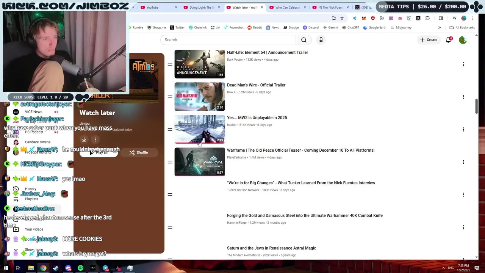Open the Reddit bookmark

click(255, 28)
